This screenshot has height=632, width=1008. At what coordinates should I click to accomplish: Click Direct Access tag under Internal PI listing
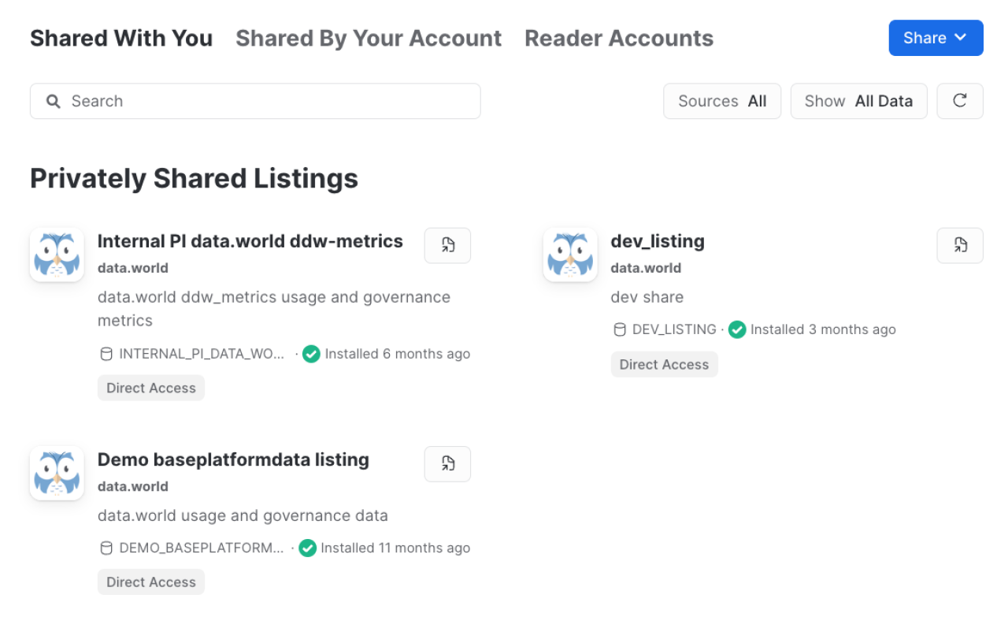pos(151,388)
